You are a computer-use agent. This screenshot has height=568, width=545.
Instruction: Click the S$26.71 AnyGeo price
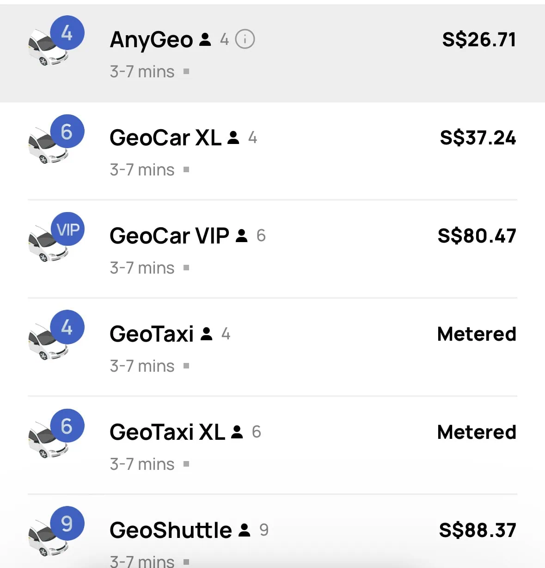(479, 40)
